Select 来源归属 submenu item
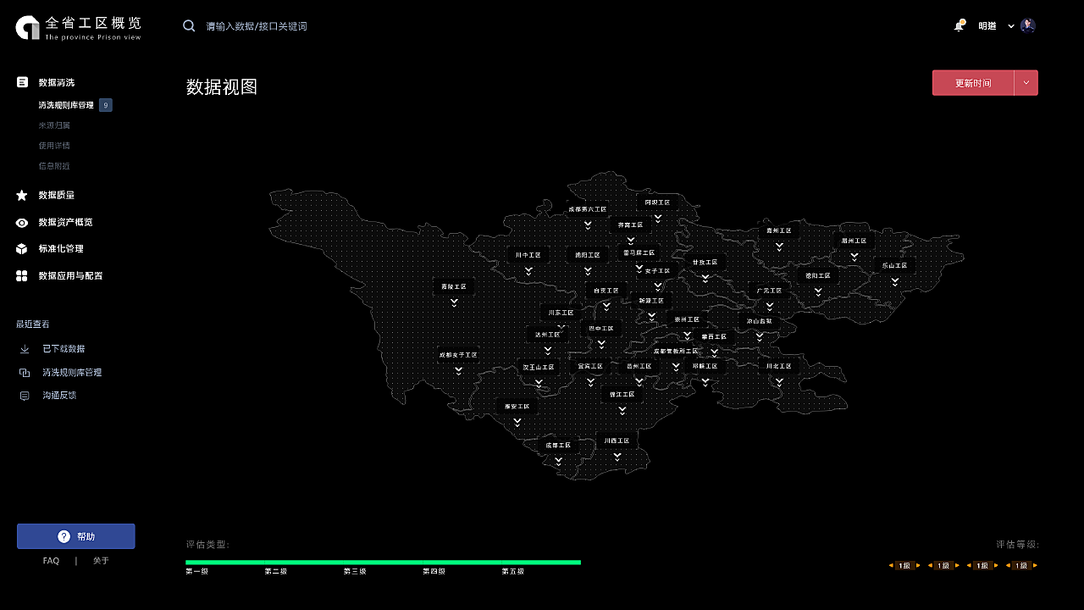This screenshot has width=1084, height=610. click(54, 125)
